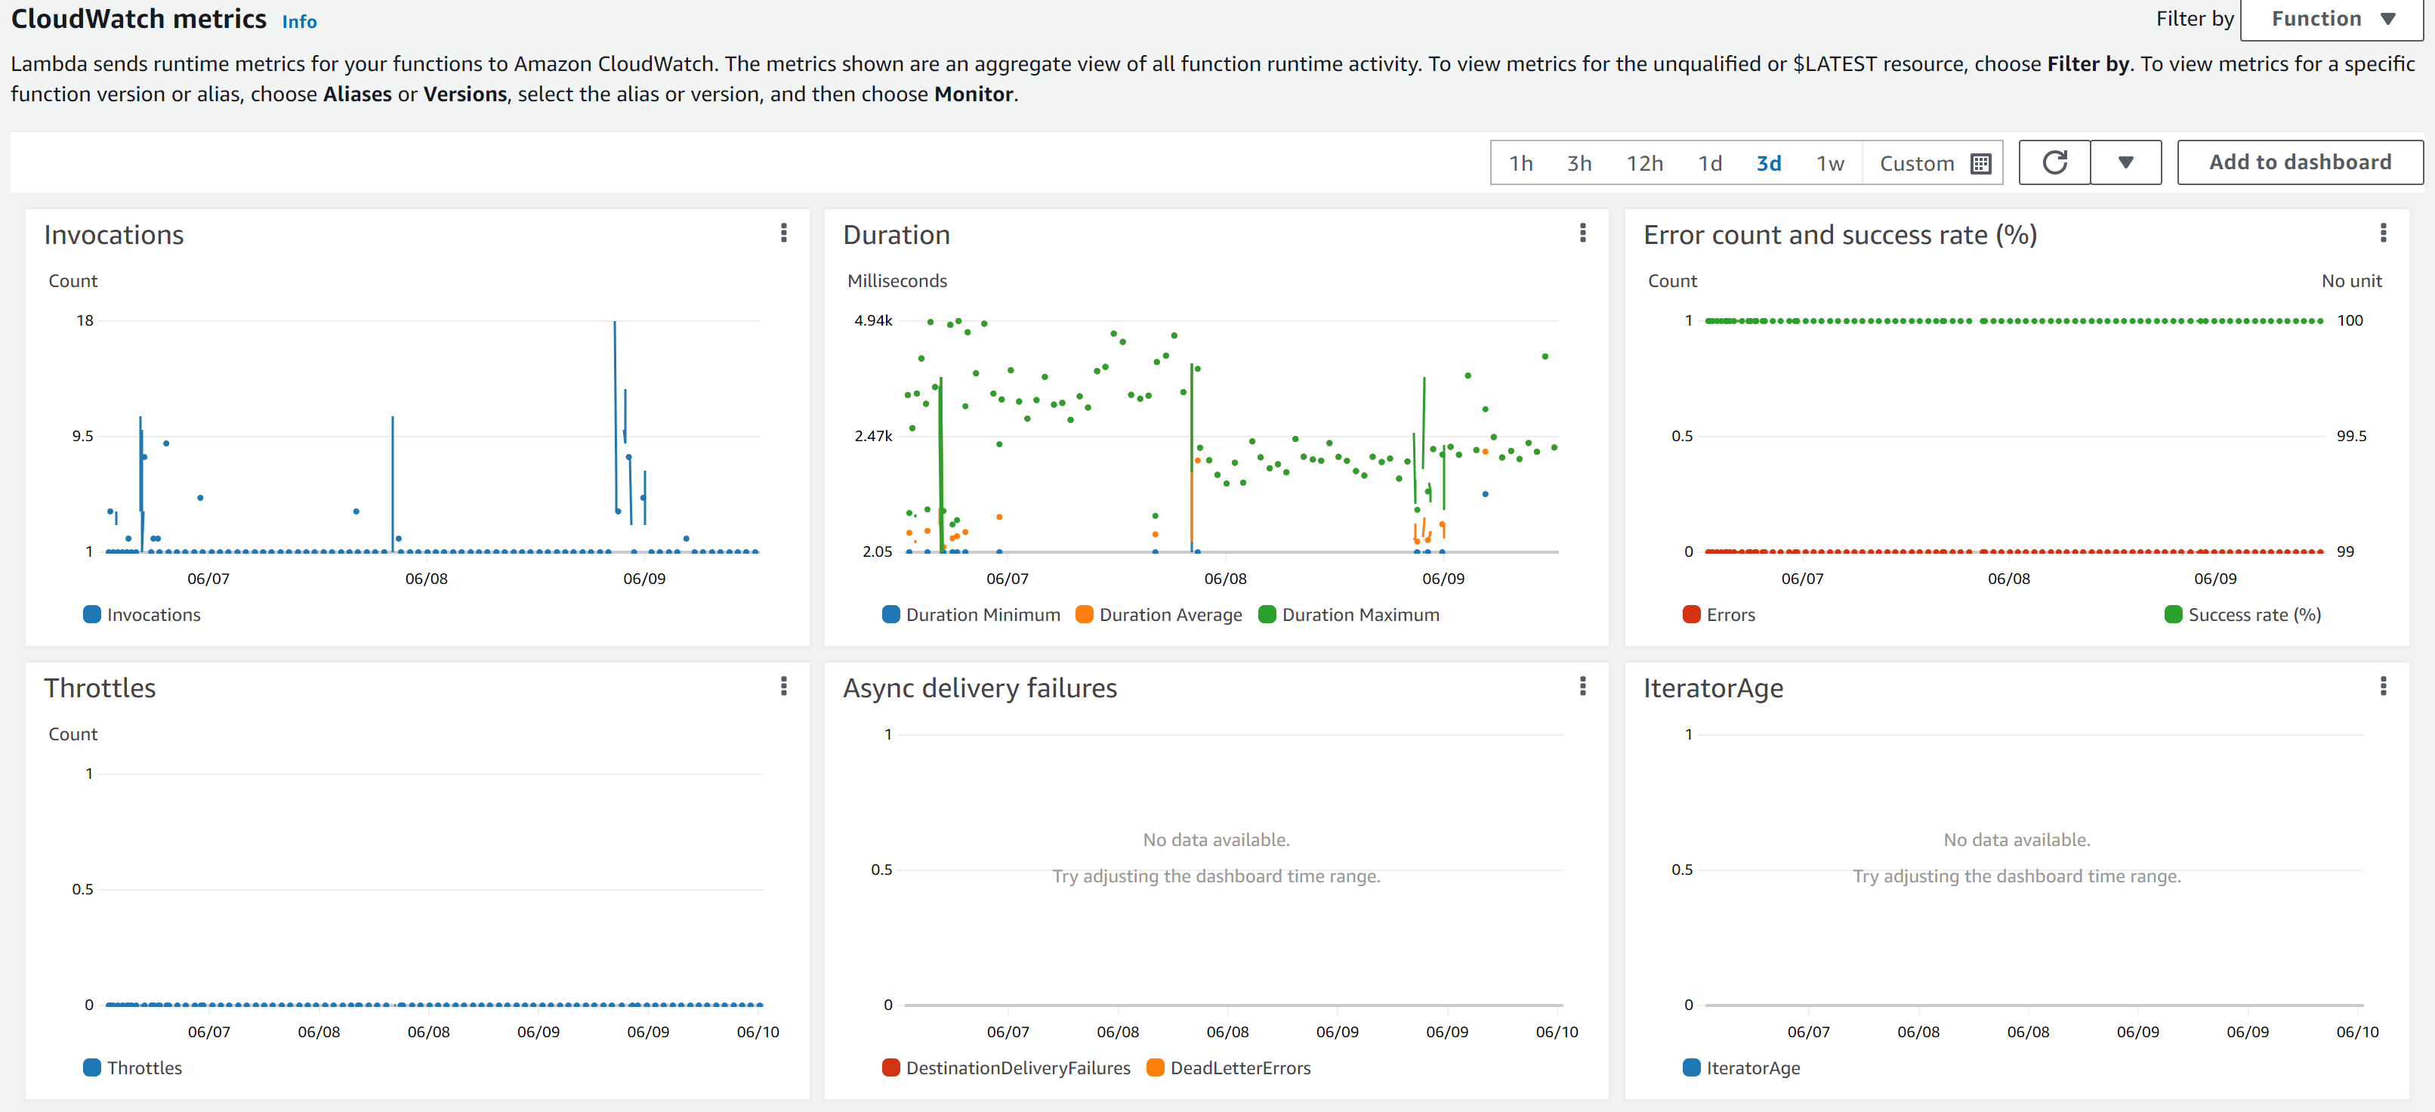
Task: Click the 18 axis label in Invocations
Action: (85, 320)
